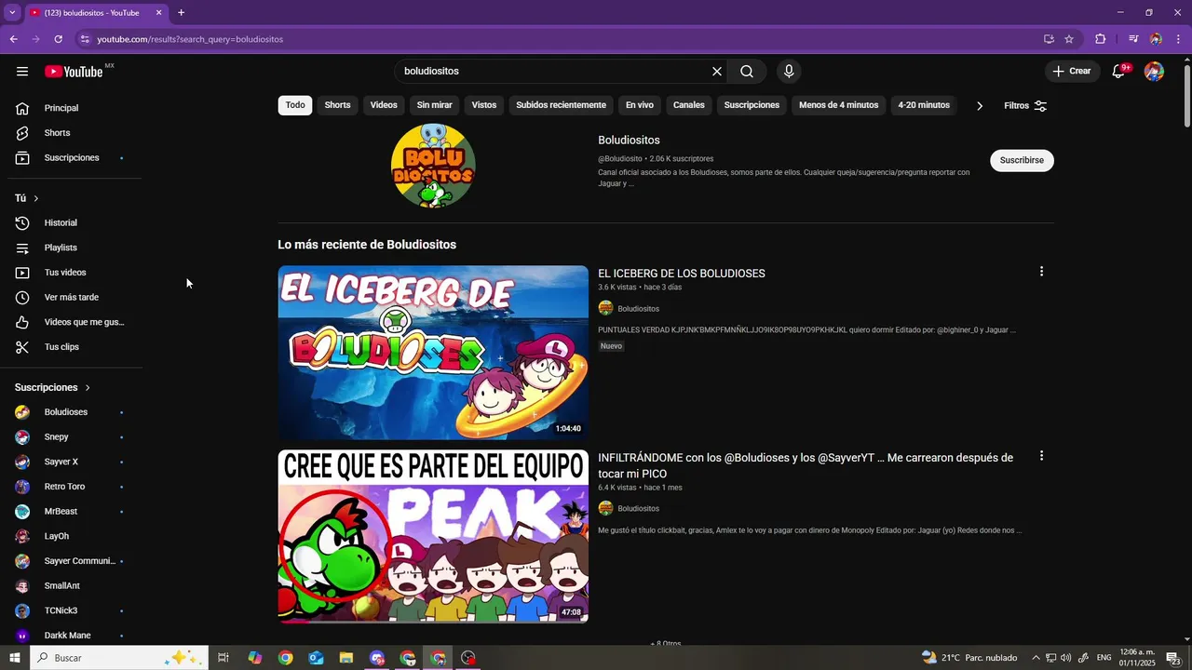Open the INFILTRÁNDOME con los @Boludioses title

tap(806, 465)
